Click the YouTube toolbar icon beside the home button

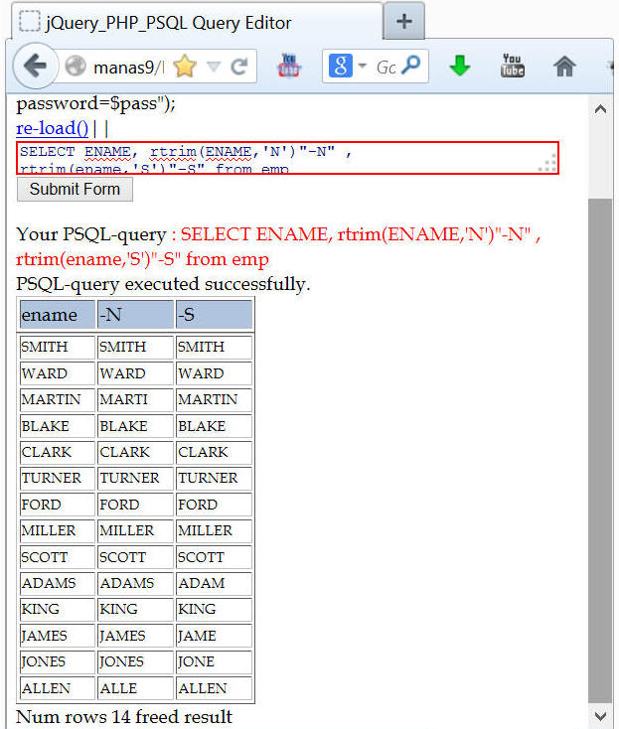coord(513,67)
